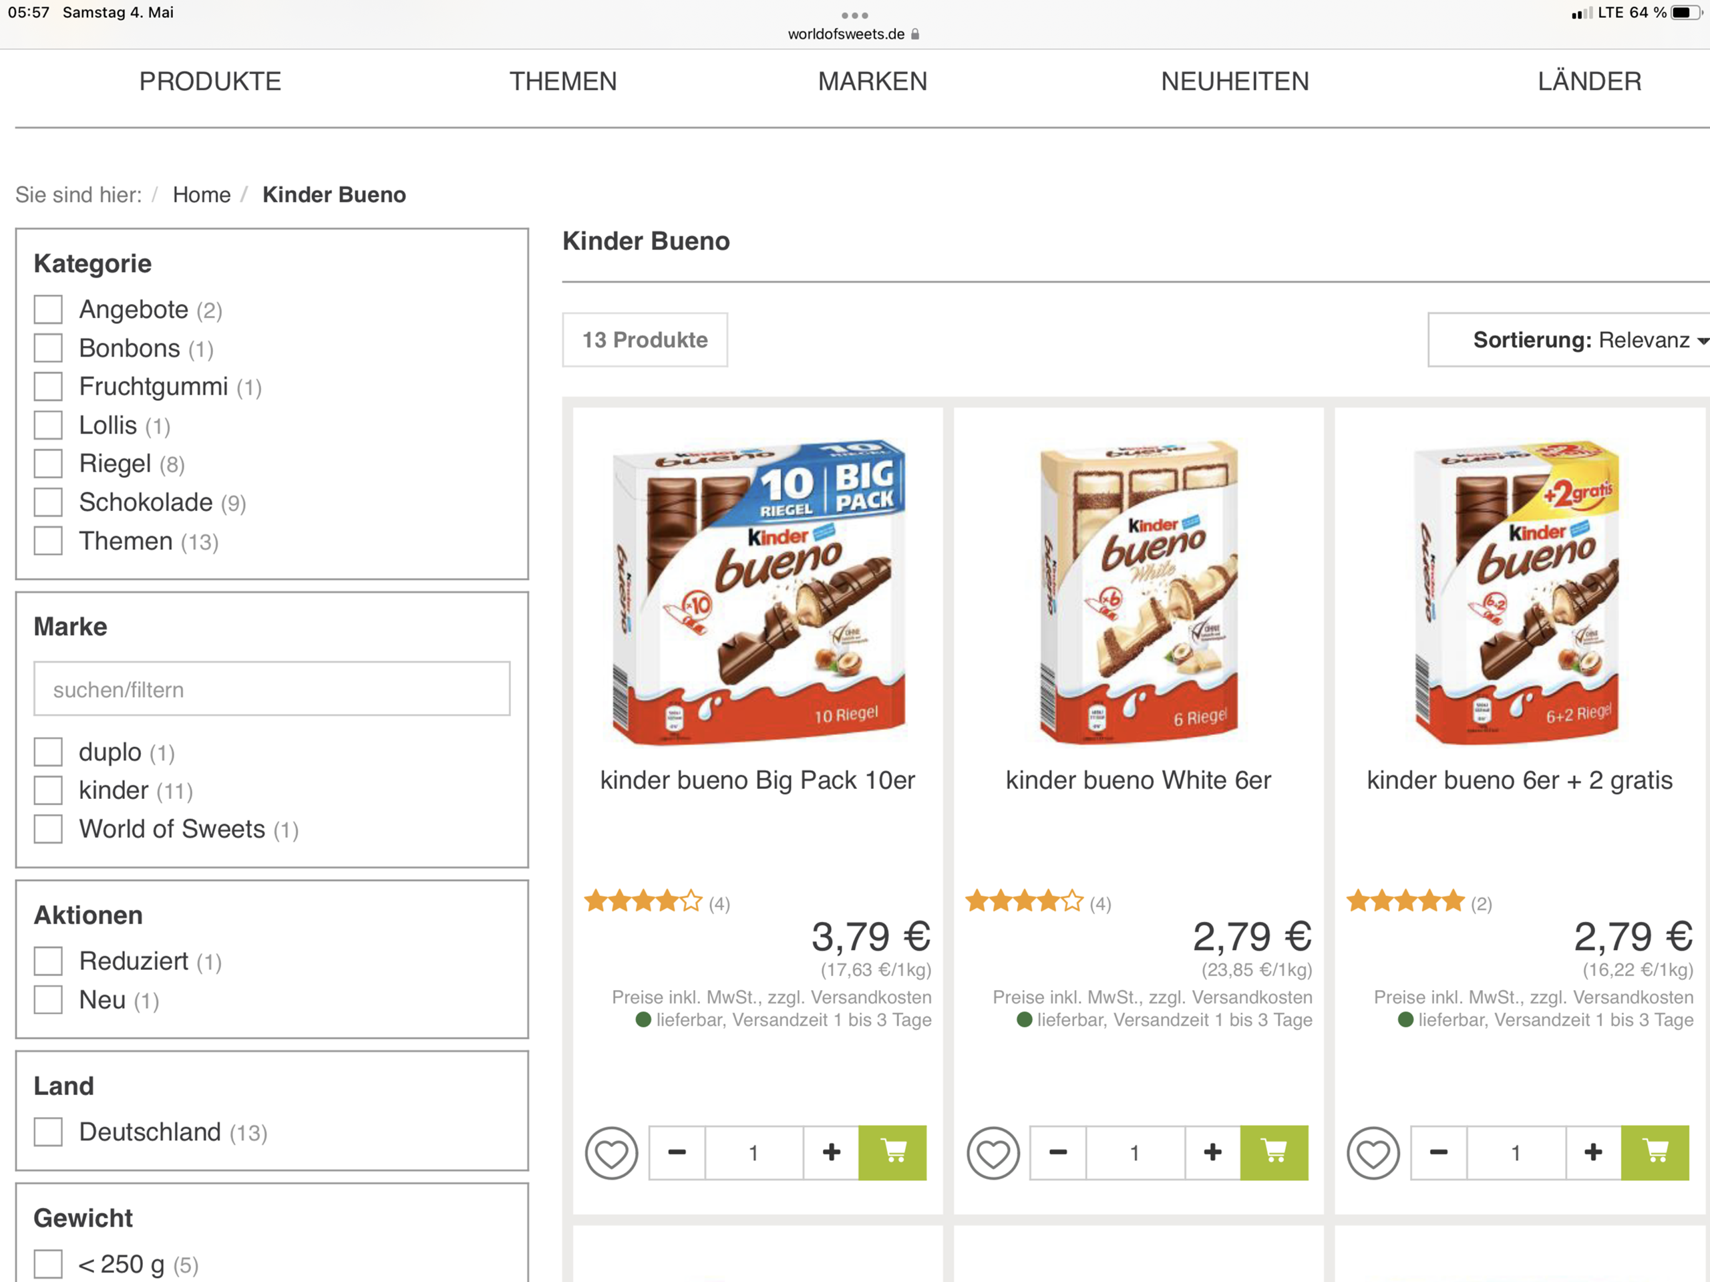Add kinder bueno Big Pack 10er to cart
1710x1282 pixels.
892,1153
